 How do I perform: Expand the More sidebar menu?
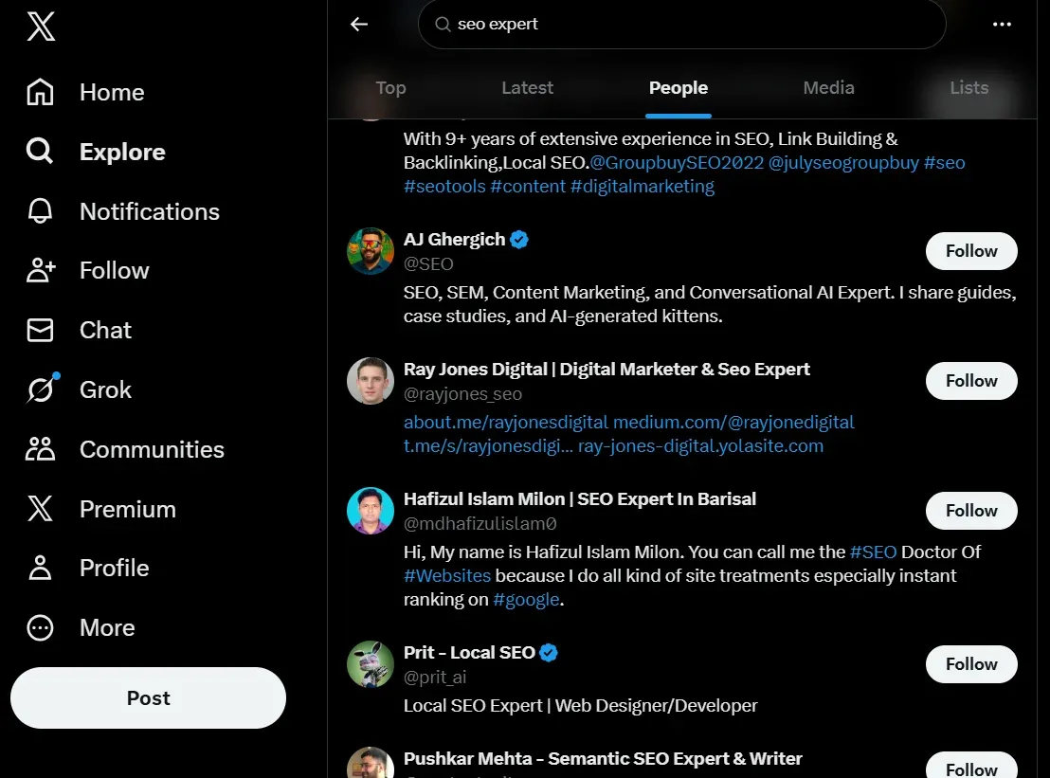click(x=106, y=627)
